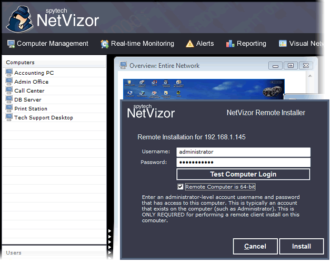This screenshot has width=331, height=263.
Task: Click the Alerts warning triangle icon
Action: pyautogui.click(x=189, y=44)
